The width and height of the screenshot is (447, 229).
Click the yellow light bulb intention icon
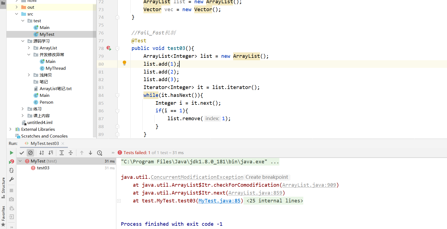[x=124, y=63]
